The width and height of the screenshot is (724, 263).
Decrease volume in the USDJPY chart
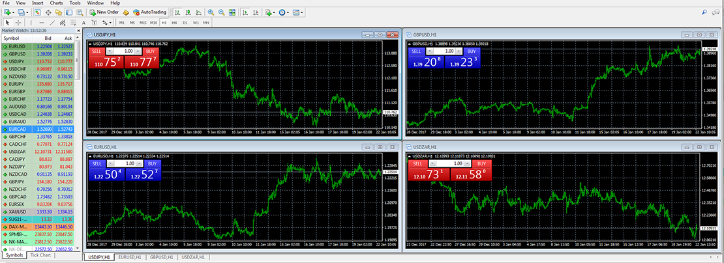pyautogui.click(x=109, y=51)
